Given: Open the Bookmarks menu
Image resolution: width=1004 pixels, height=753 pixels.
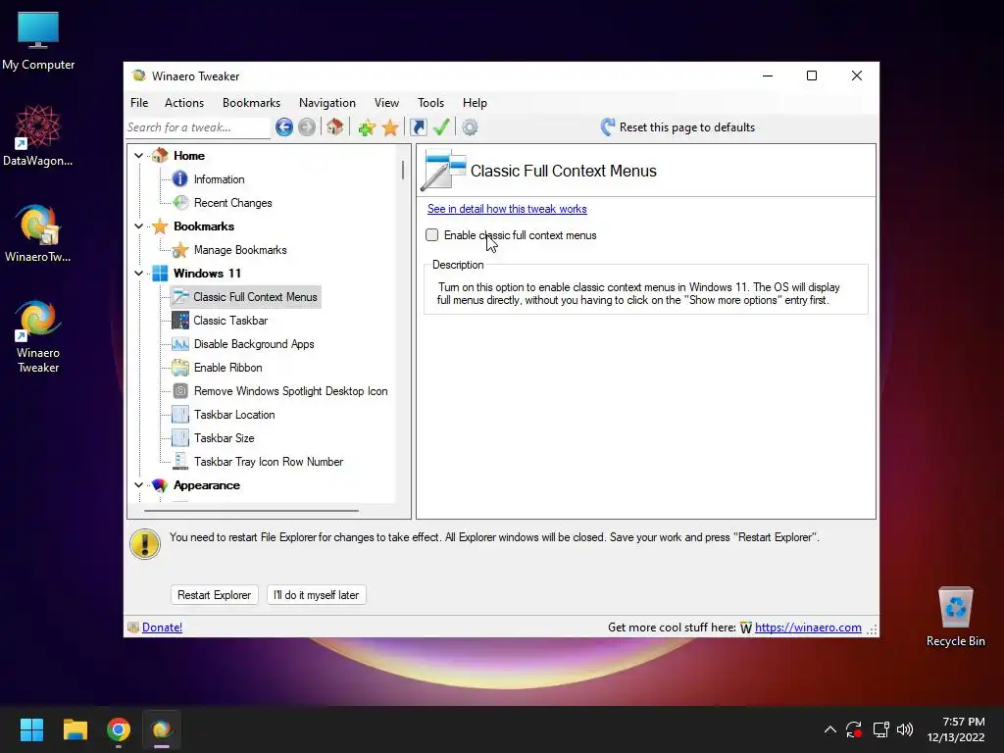Looking at the screenshot, I should pos(251,102).
